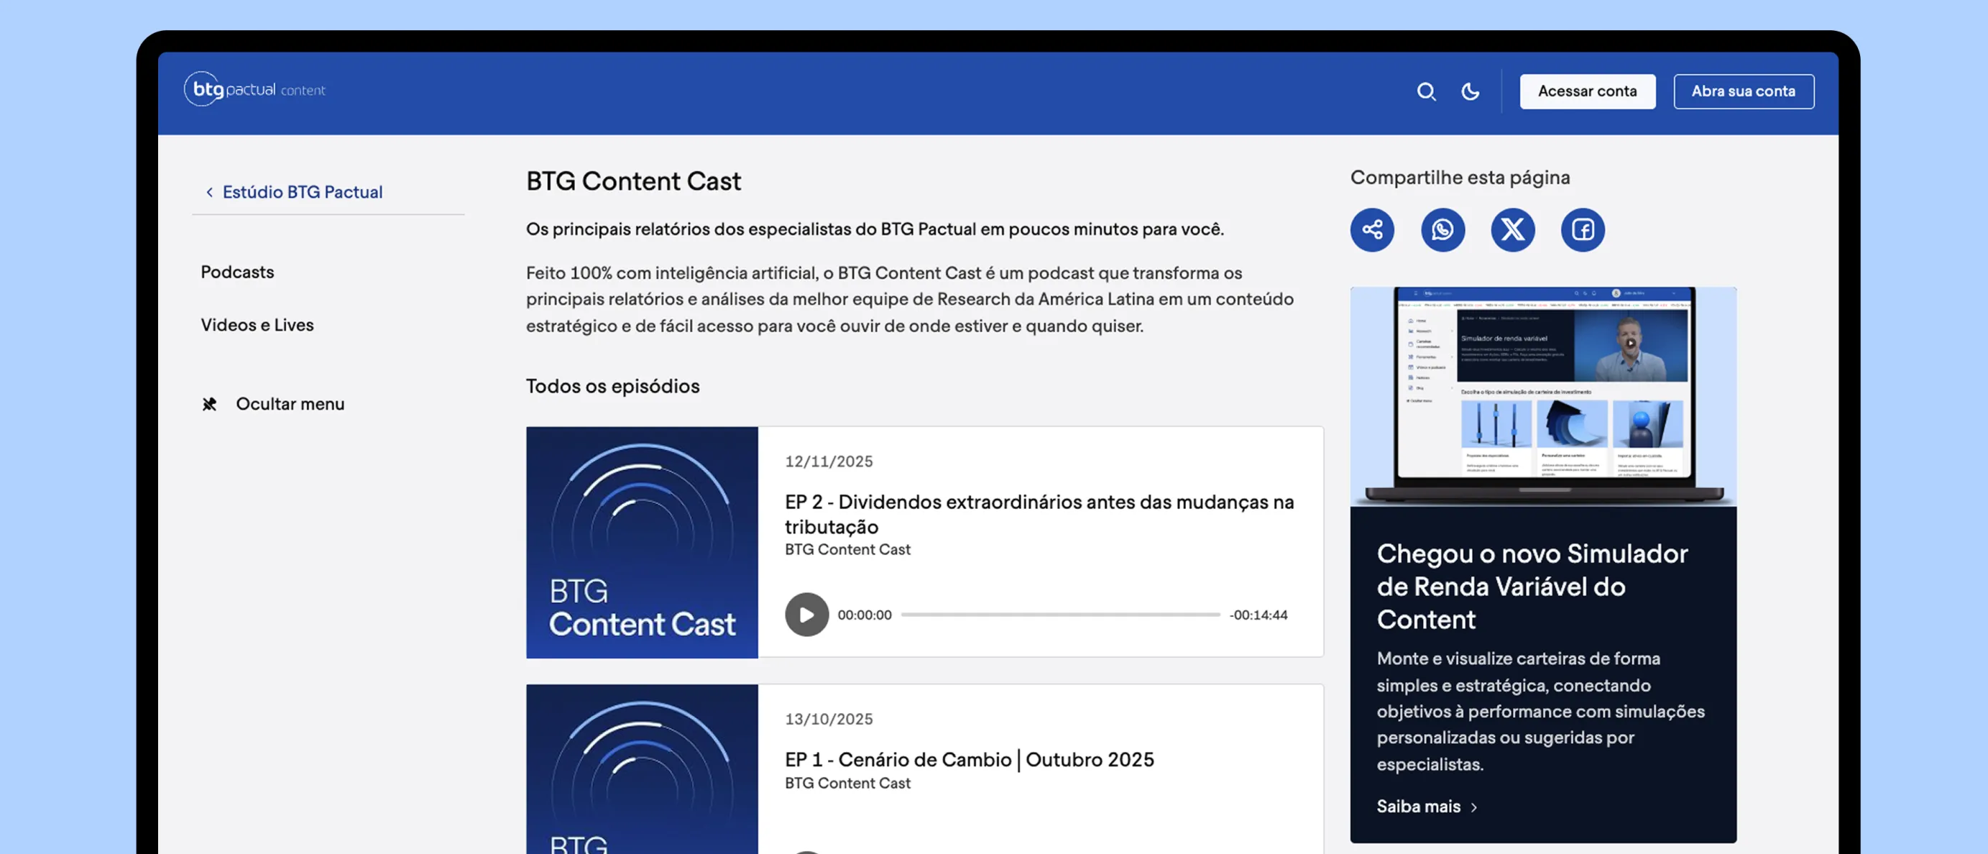Click the Abra sua conta button
1988x854 pixels.
(1744, 91)
